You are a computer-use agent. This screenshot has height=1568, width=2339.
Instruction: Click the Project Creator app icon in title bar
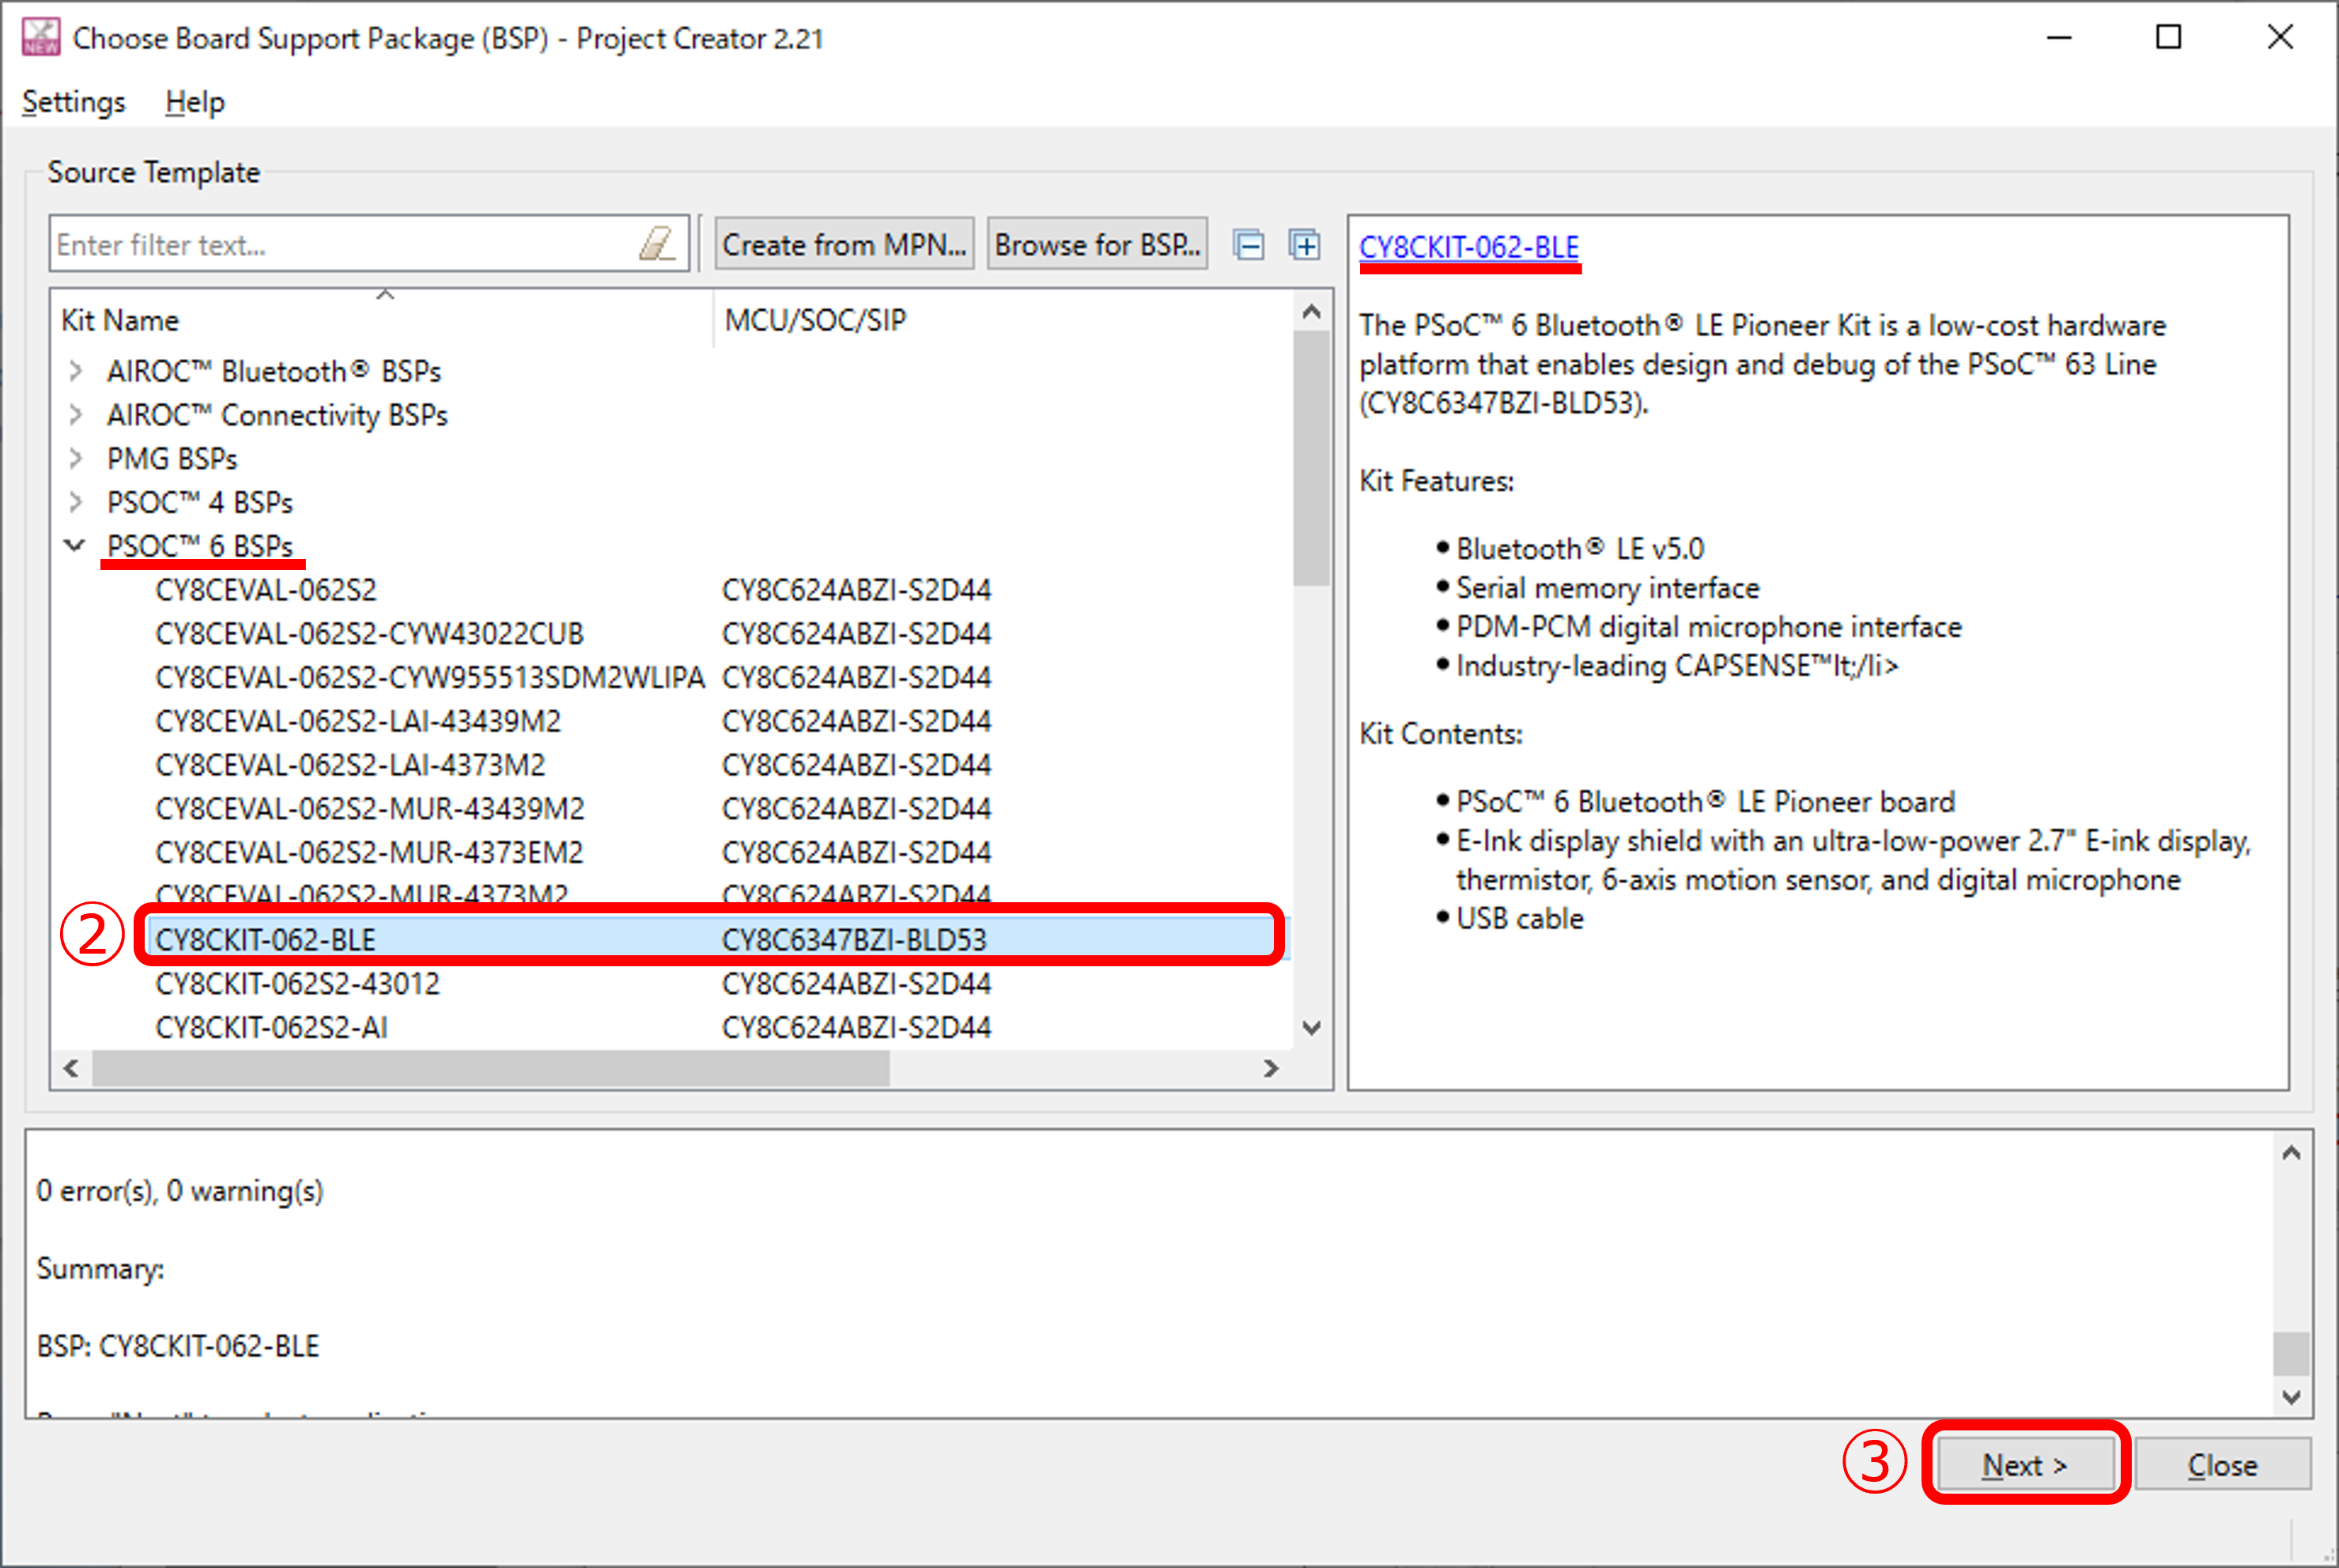pos(41,37)
